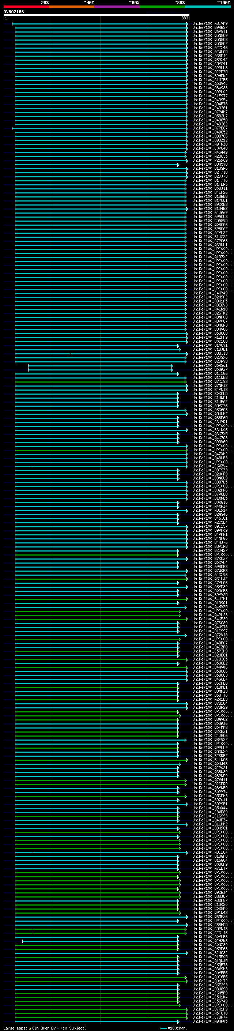The width and height of the screenshot is (234, 1031).
Task: Open hit UniRef100_A2ZX46
Action: 210,48
